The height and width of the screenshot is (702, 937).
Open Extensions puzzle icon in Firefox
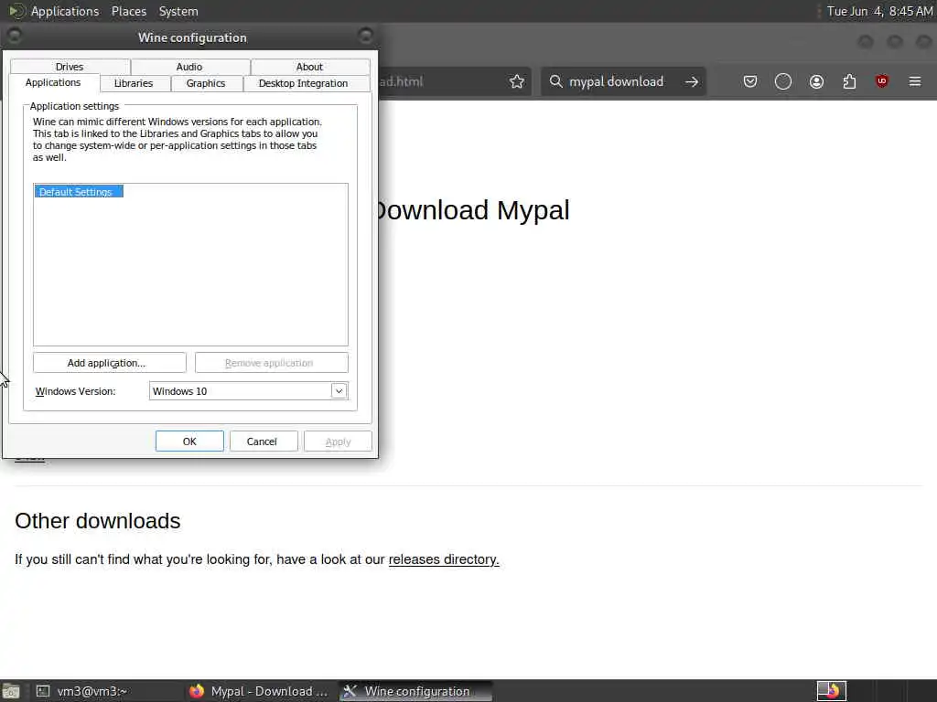coord(849,81)
